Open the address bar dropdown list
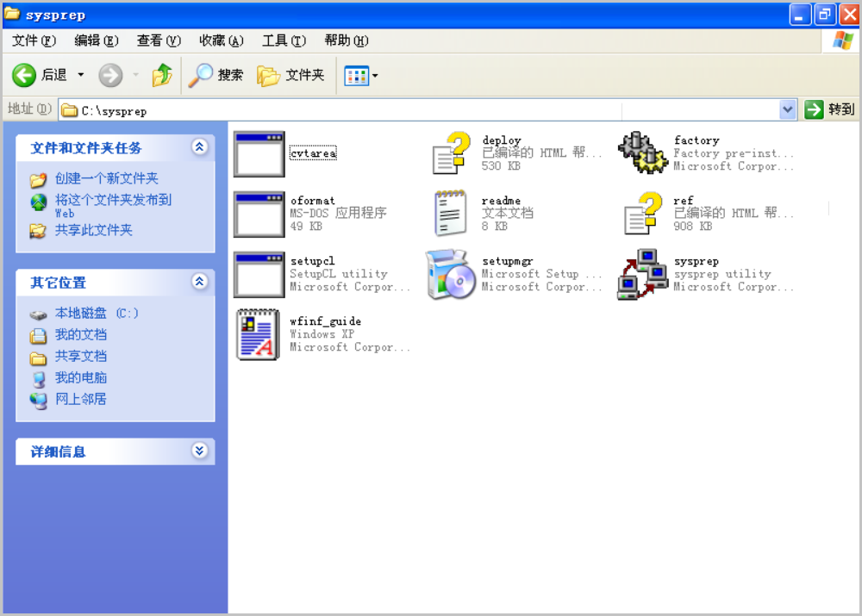 point(787,110)
